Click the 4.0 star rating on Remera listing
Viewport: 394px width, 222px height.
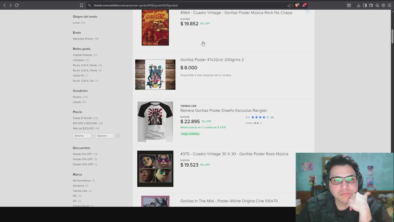pyautogui.click(x=260, y=117)
